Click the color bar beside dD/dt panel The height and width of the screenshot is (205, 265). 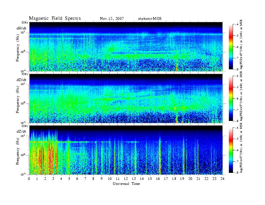click(x=231, y=98)
